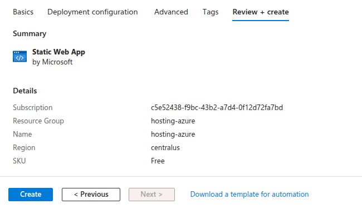Click the Summary heading

click(30, 34)
